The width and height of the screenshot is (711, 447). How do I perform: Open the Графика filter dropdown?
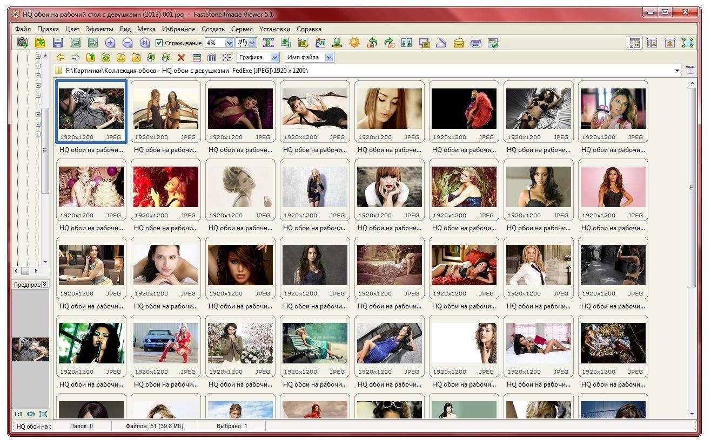click(275, 57)
